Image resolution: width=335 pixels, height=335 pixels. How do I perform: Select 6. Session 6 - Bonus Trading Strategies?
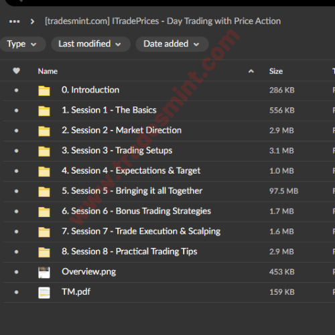pos(136,211)
